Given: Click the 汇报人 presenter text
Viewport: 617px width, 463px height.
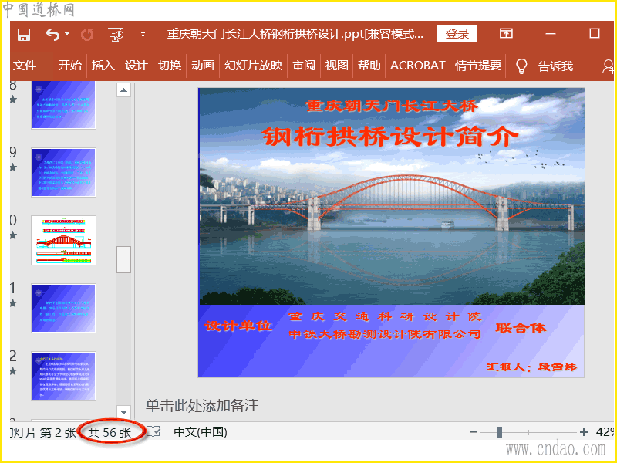Looking at the screenshot, I should pyautogui.click(x=531, y=367).
